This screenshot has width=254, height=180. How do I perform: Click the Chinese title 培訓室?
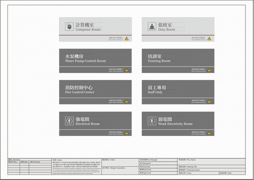(155, 56)
